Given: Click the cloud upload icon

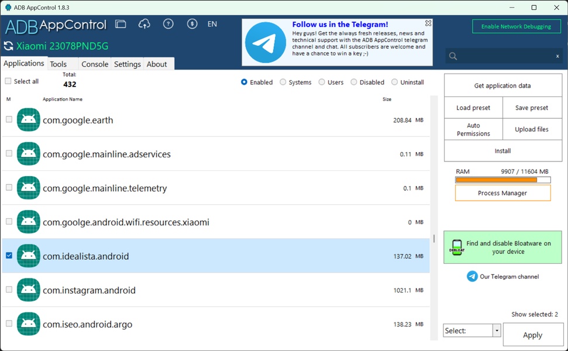Looking at the screenshot, I should 144,24.
